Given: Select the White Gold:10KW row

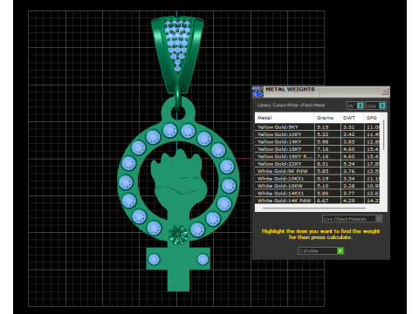Looking at the screenshot, I should [x=318, y=186].
